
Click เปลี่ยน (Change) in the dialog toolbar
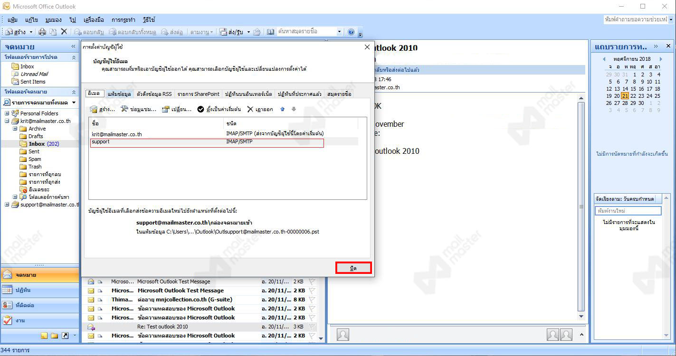177,109
